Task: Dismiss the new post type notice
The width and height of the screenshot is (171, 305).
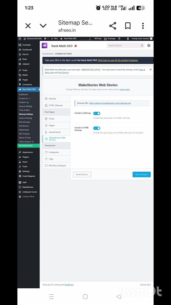Action: (151, 69)
